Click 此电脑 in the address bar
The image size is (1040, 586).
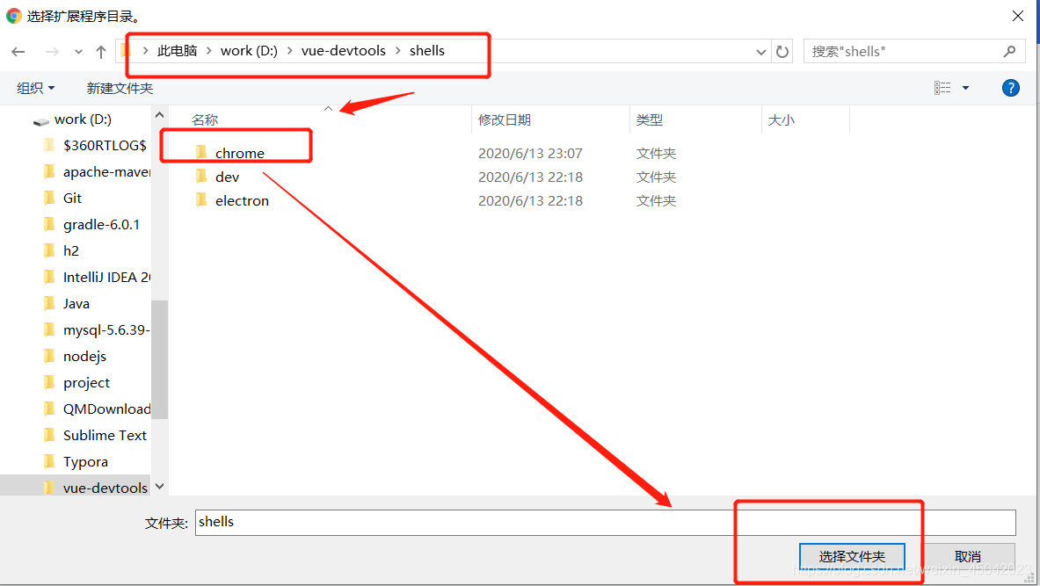tap(177, 51)
